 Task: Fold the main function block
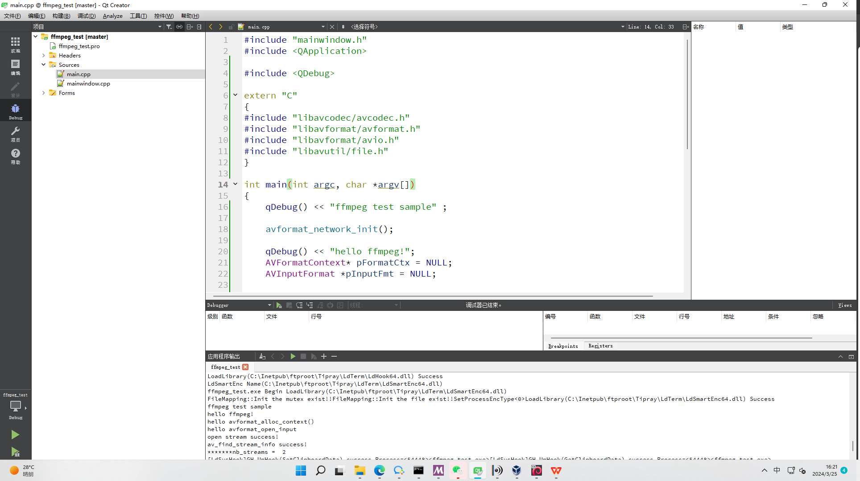(x=236, y=184)
